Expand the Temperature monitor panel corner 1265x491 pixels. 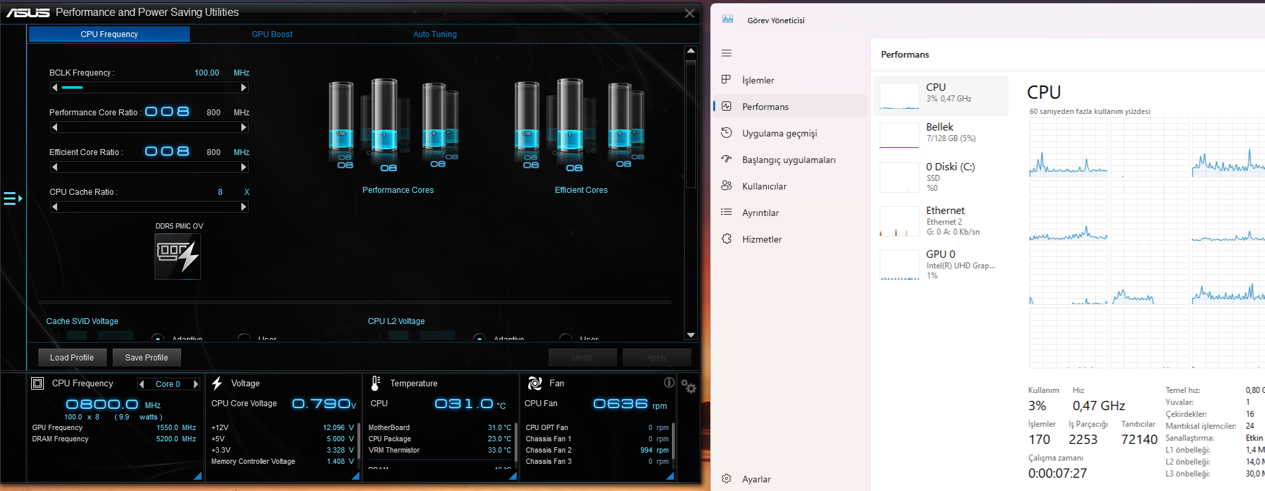click(512, 476)
